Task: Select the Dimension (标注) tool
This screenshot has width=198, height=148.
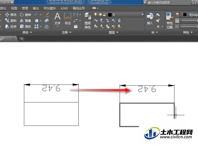Action: click(68, 19)
